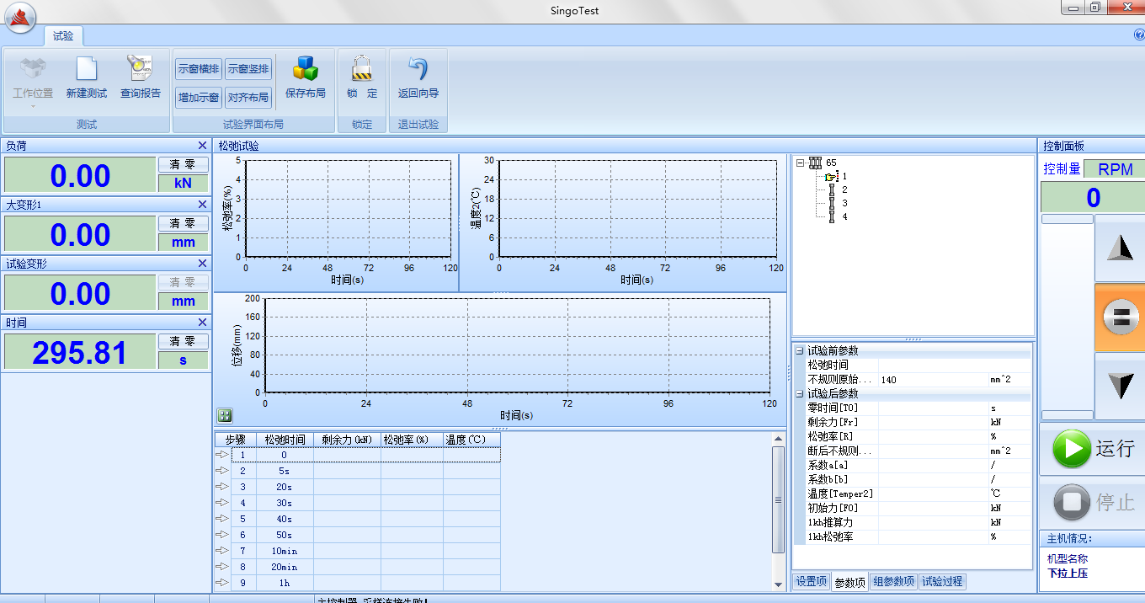Viewport: 1145px width, 603px height.
Task: Click the 初始力[F0] parameter row
Action: click(x=912, y=508)
